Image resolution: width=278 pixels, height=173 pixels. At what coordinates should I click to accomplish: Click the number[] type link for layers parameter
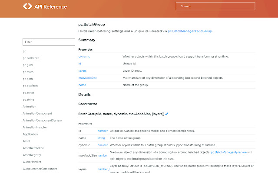[x=103, y=169]
